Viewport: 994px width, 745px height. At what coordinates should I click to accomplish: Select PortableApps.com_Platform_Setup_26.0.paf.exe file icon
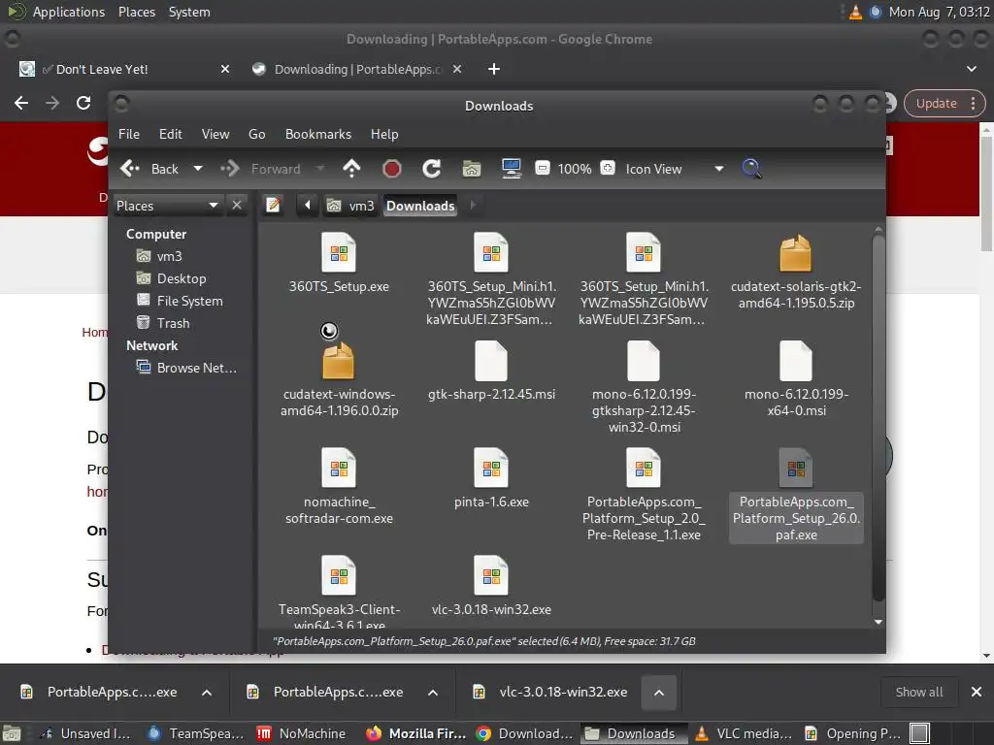point(796,469)
